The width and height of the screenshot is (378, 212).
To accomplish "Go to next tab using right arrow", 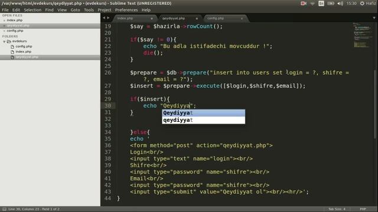I will (x=108, y=18).
